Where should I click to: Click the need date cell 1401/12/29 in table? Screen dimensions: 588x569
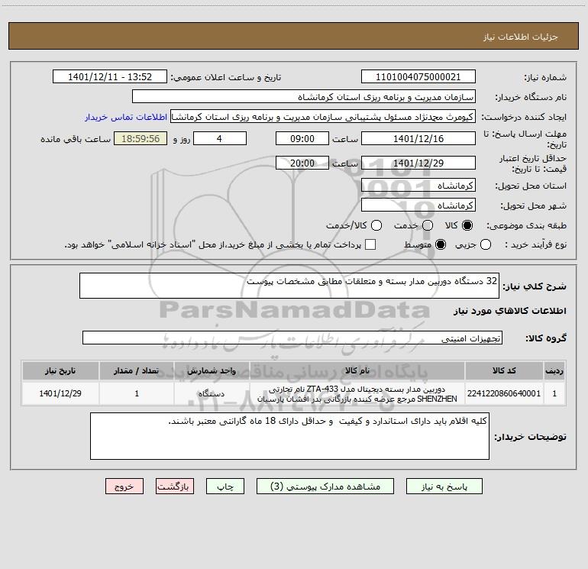point(60,393)
